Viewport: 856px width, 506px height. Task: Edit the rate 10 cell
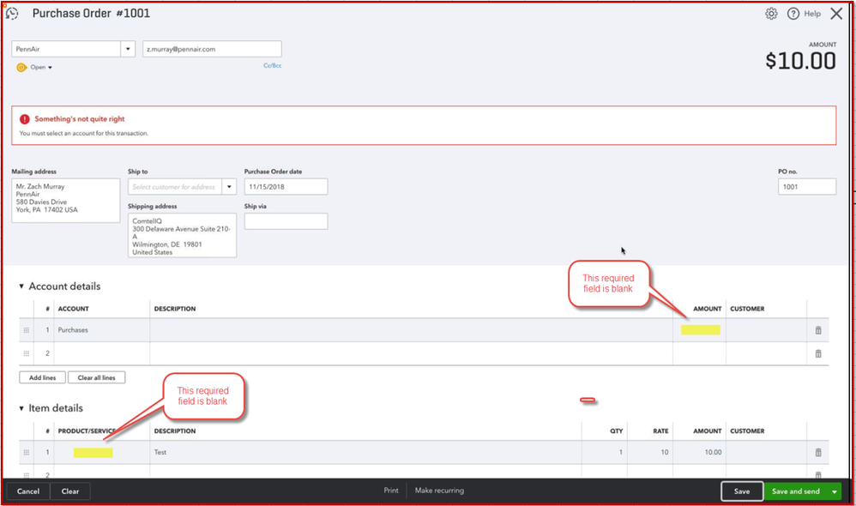click(x=649, y=453)
